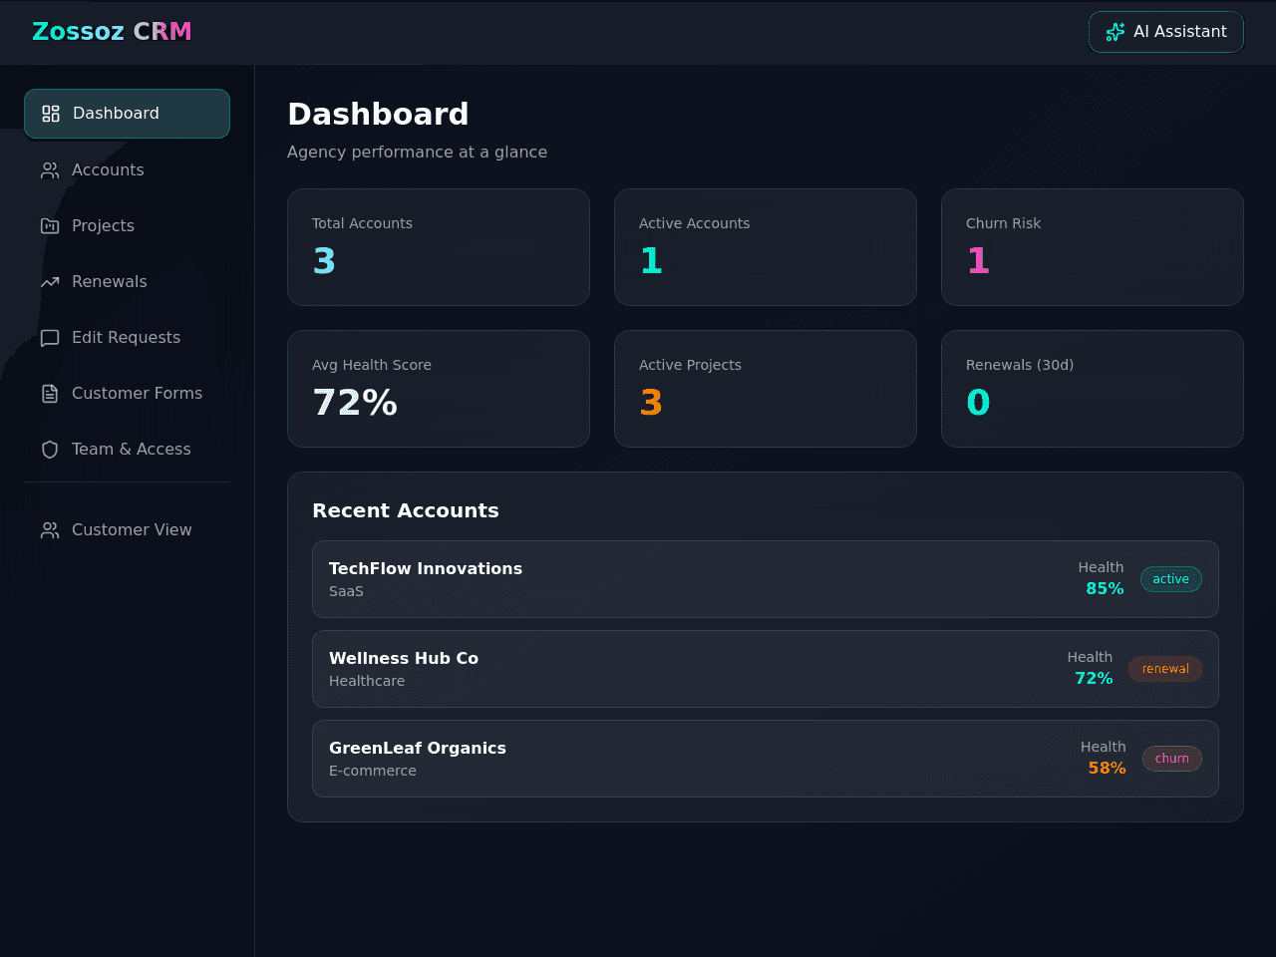Click the Edit Requests chat bubble icon
This screenshot has height=957, width=1276.
(50, 338)
